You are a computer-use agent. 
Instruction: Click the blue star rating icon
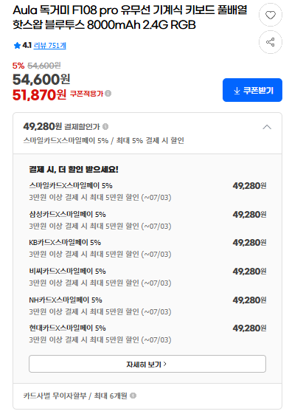tap(17, 46)
